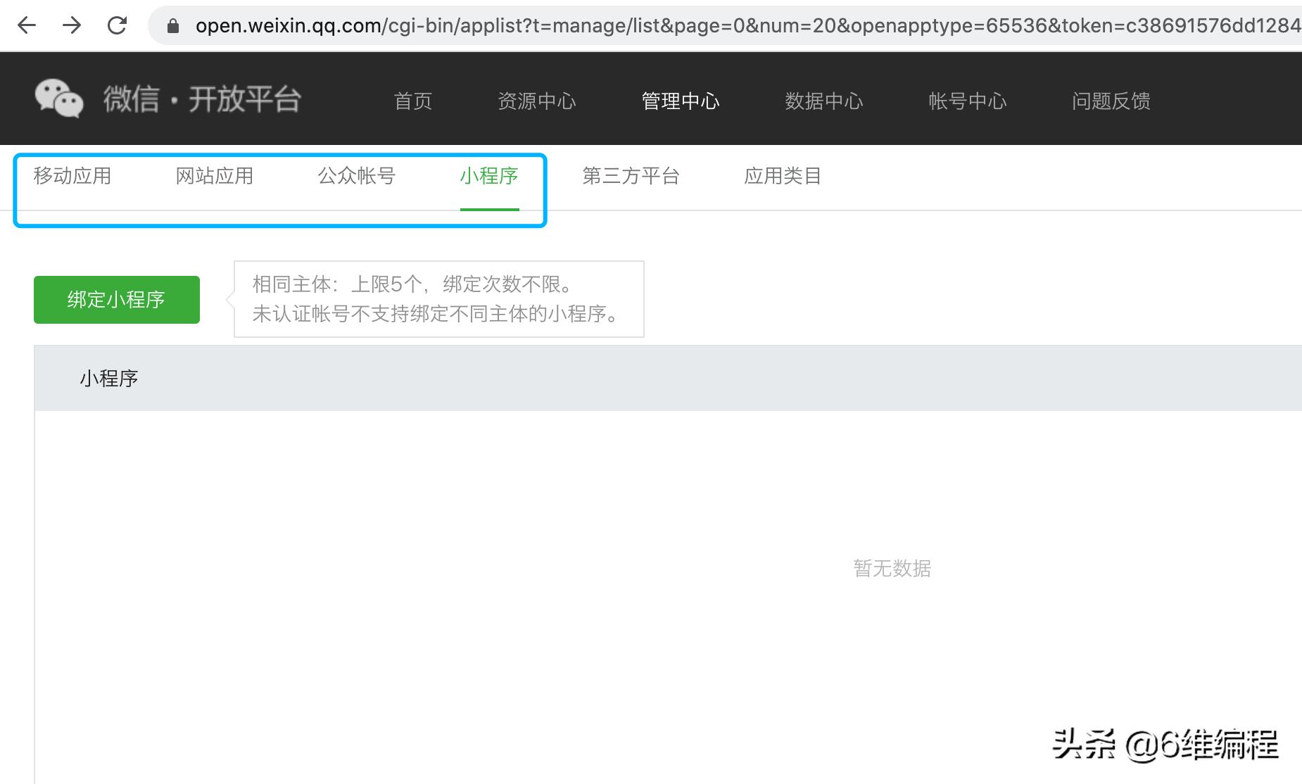
Task: Click the 小程序 list header
Action: pyautogui.click(x=108, y=378)
